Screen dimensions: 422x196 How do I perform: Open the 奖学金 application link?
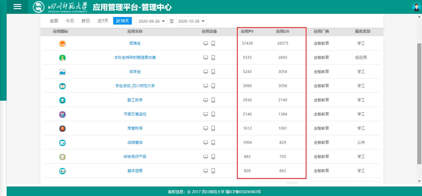click(135, 72)
